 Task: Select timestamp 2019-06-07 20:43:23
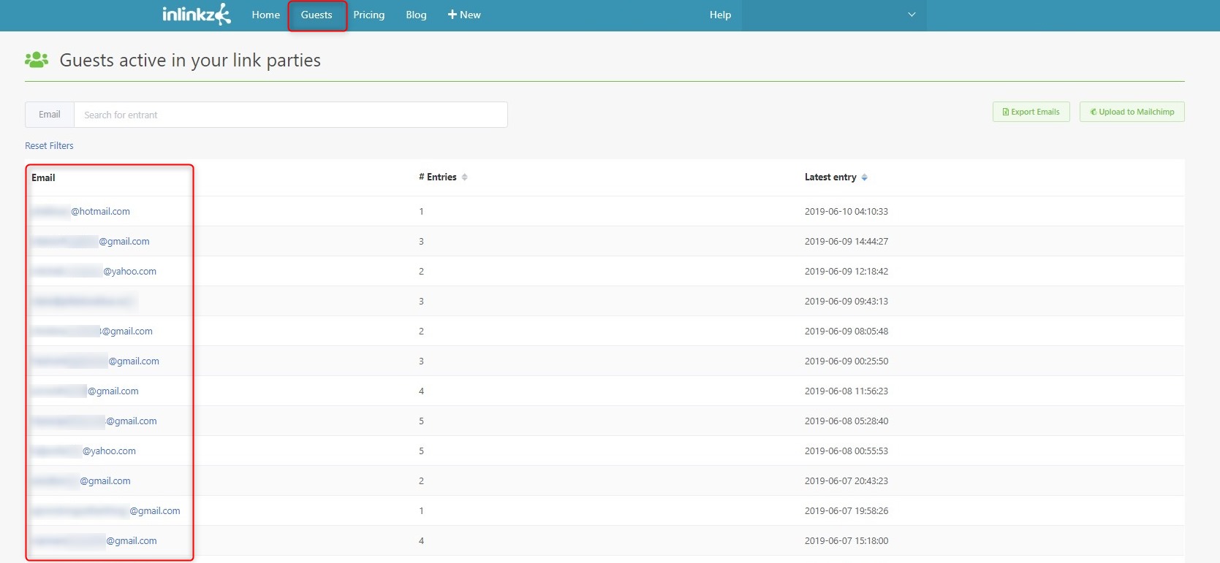coord(846,481)
